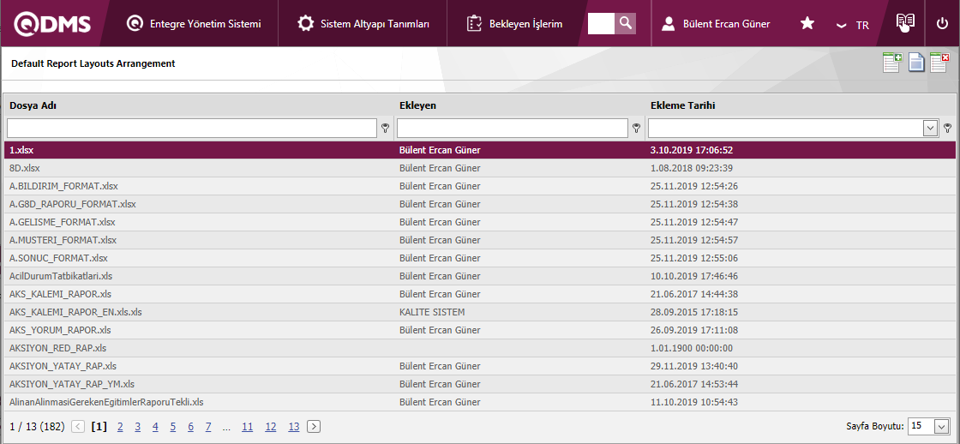Select AKS_KALEMI_RAPOR_EN.xls.xls file

coord(76,312)
